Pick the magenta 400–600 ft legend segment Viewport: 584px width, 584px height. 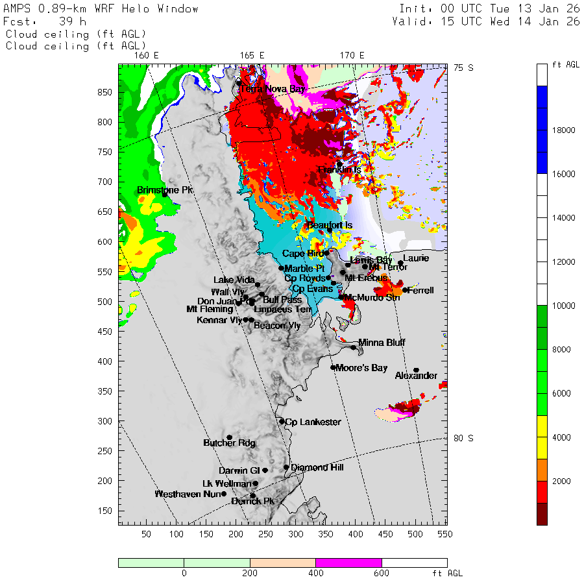pos(348,563)
